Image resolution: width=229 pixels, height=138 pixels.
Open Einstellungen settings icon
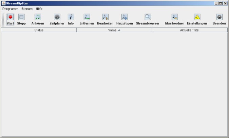pyautogui.click(x=197, y=17)
